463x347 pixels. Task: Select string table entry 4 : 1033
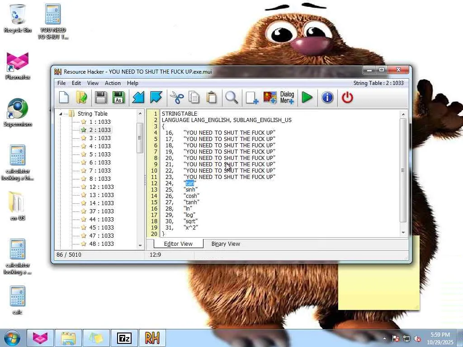[x=100, y=146]
